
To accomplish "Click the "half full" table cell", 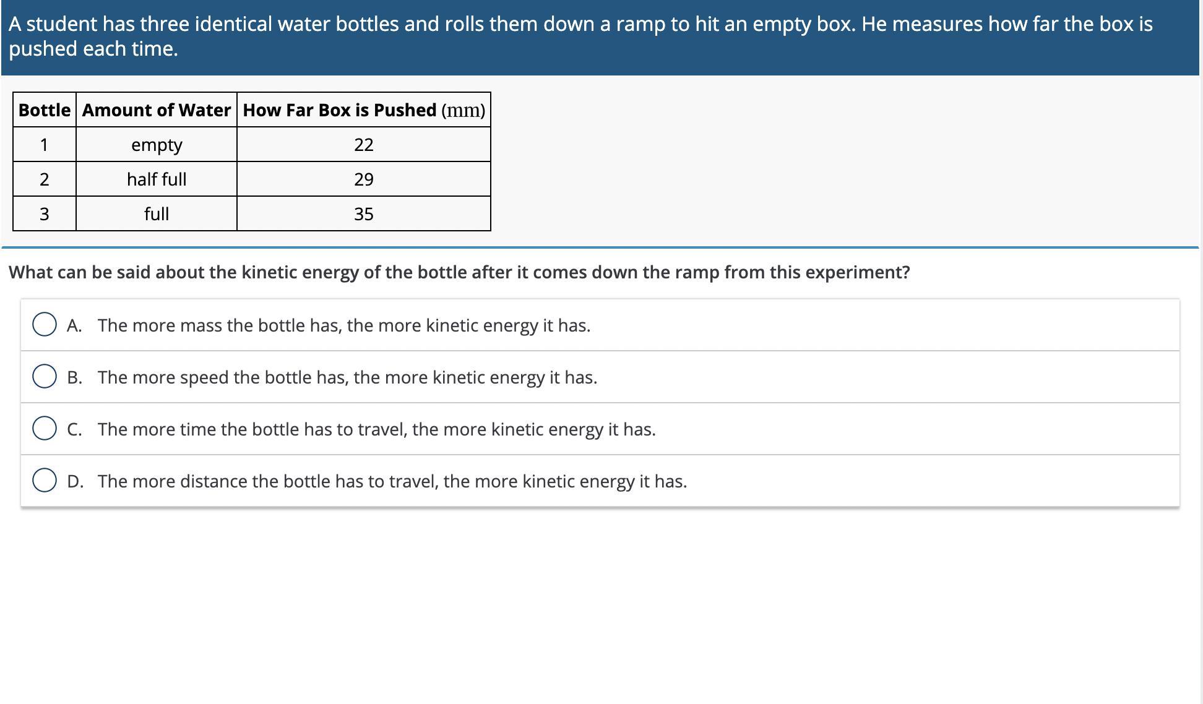I will 157,179.
